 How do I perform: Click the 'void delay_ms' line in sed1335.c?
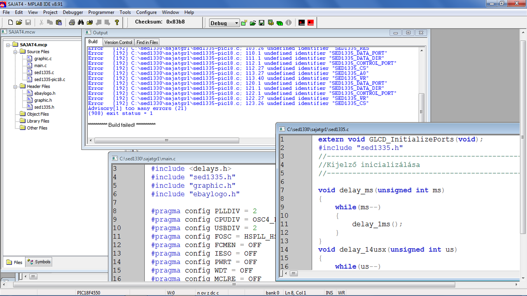[381, 190]
